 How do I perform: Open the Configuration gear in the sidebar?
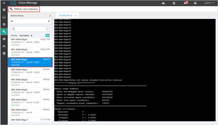click(4, 24)
